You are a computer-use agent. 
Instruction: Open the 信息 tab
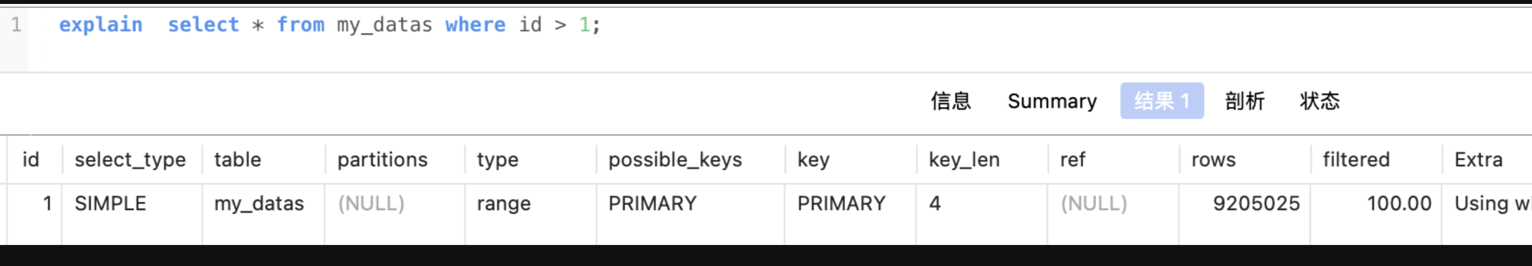pyautogui.click(x=951, y=101)
